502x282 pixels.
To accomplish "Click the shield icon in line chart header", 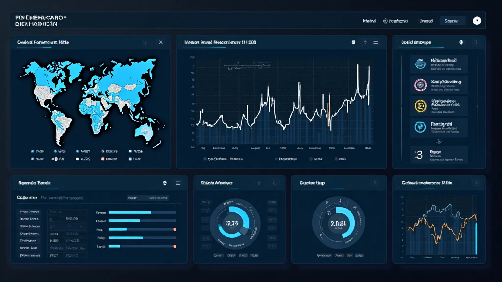I will (353, 43).
